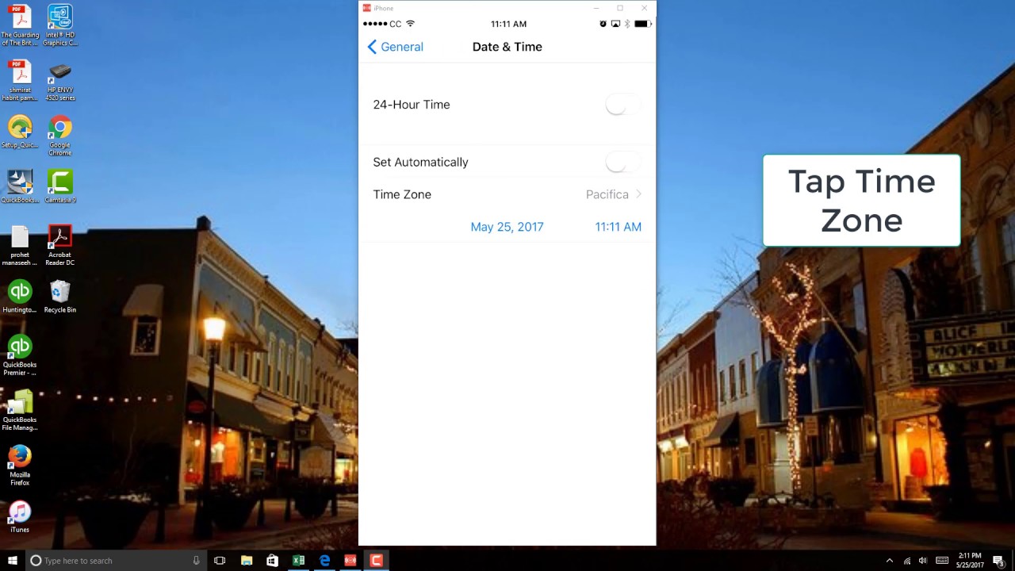Maximize the iPhone mirror window
Viewport: 1015px width, 571px height.
coord(620,8)
